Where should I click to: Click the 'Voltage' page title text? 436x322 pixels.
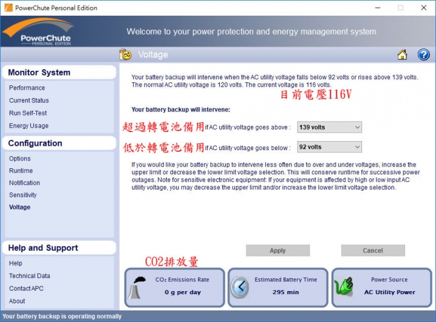click(153, 54)
